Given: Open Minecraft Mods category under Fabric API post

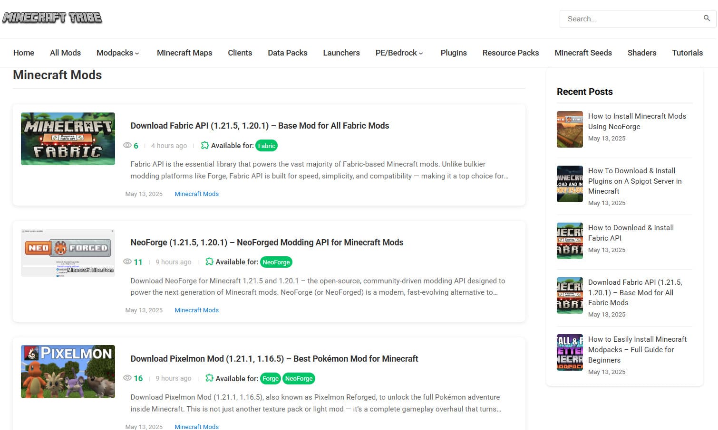Looking at the screenshot, I should [x=196, y=194].
